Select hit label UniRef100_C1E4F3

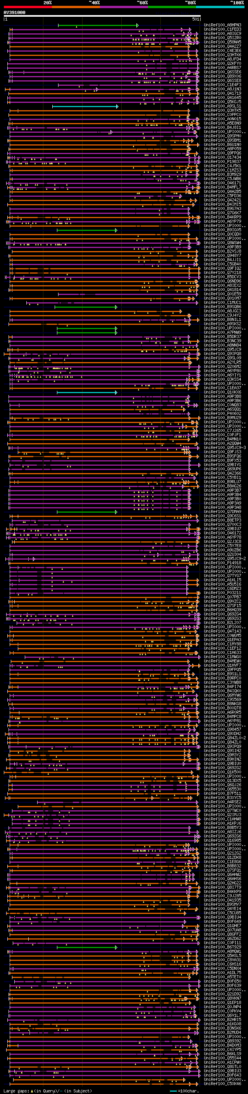pyautogui.click(x=222, y=85)
